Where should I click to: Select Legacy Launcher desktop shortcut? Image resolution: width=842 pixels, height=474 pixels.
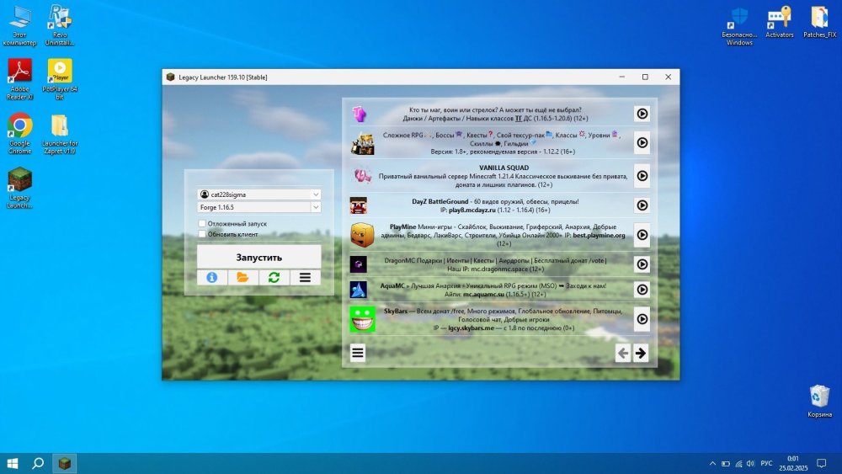click(20, 188)
